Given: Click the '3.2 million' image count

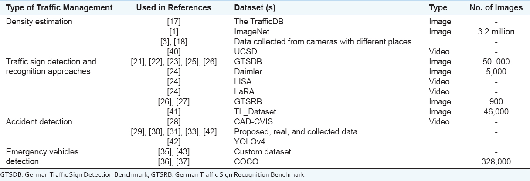Looking at the screenshot, I should point(496,32).
